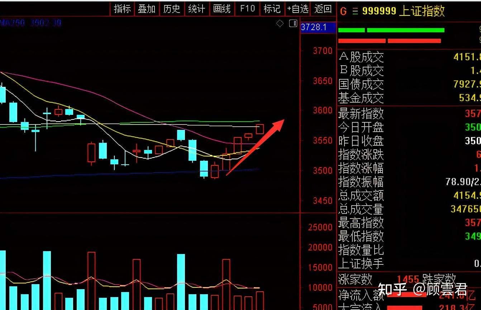Viewport: 481px width, 310px height.
Task: Click the 指数量比 row
Action: coord(409,250)
